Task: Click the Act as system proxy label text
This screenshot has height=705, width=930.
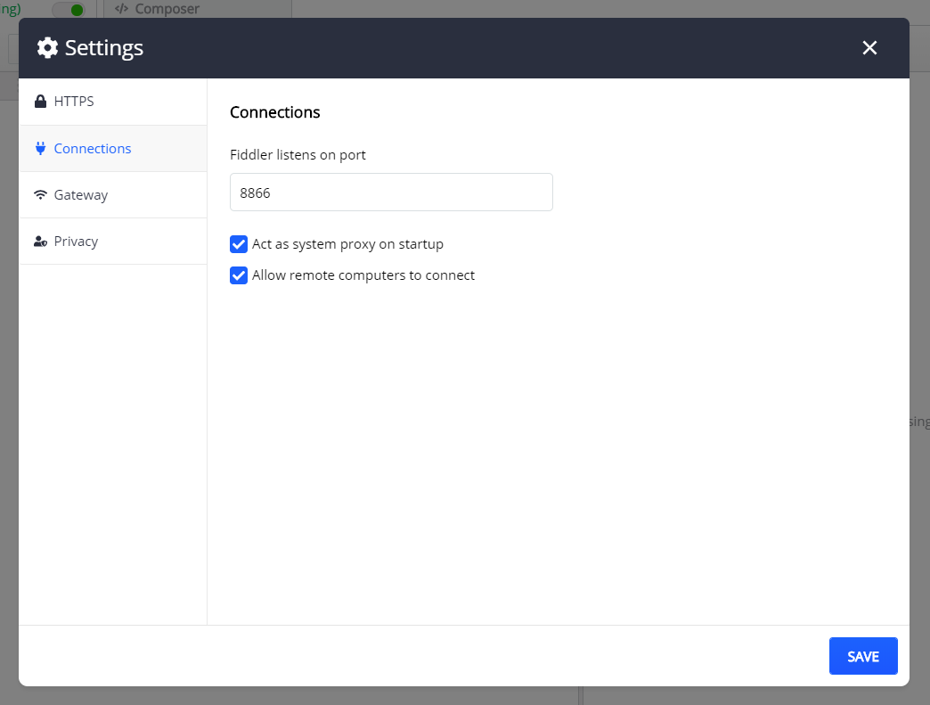Action: 347,244
